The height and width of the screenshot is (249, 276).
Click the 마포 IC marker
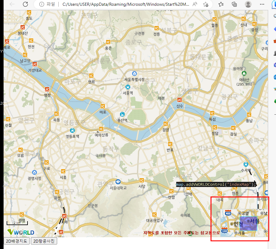(x=102, y=106)
